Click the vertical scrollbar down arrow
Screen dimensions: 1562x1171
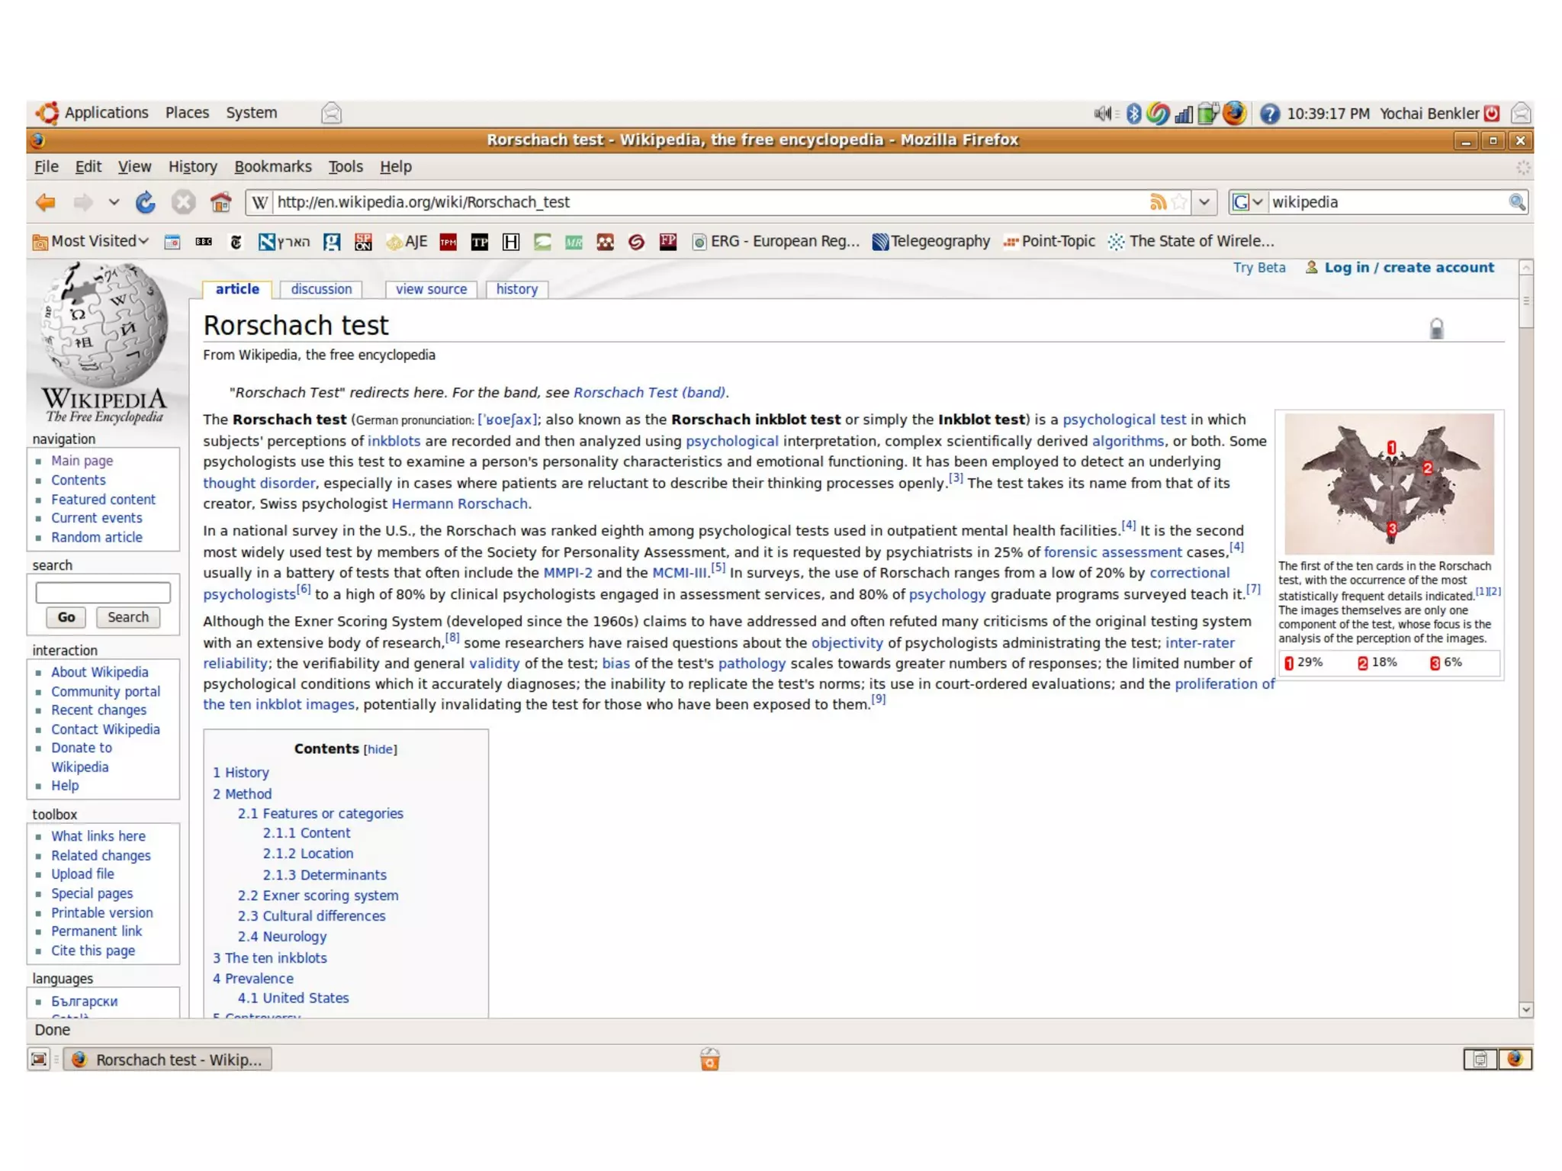pyautogui.click(x=1525, y=1009)
